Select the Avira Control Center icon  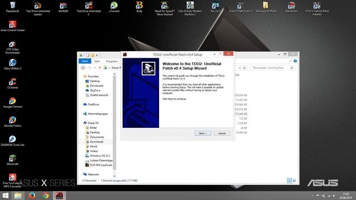tap(12, 26)
